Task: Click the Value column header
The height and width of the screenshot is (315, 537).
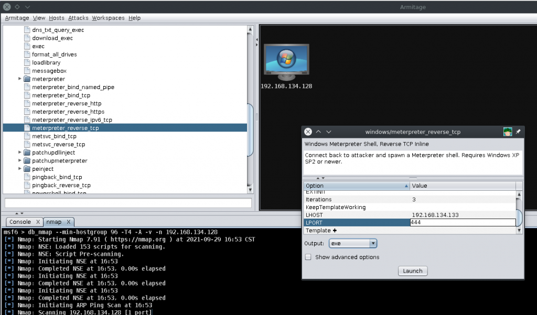Action: (x=463, y=186)
